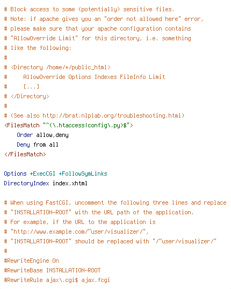Click the Directory /home/*/public_html comment
Screen dimensions: 231x289
(x=57, y=67)
